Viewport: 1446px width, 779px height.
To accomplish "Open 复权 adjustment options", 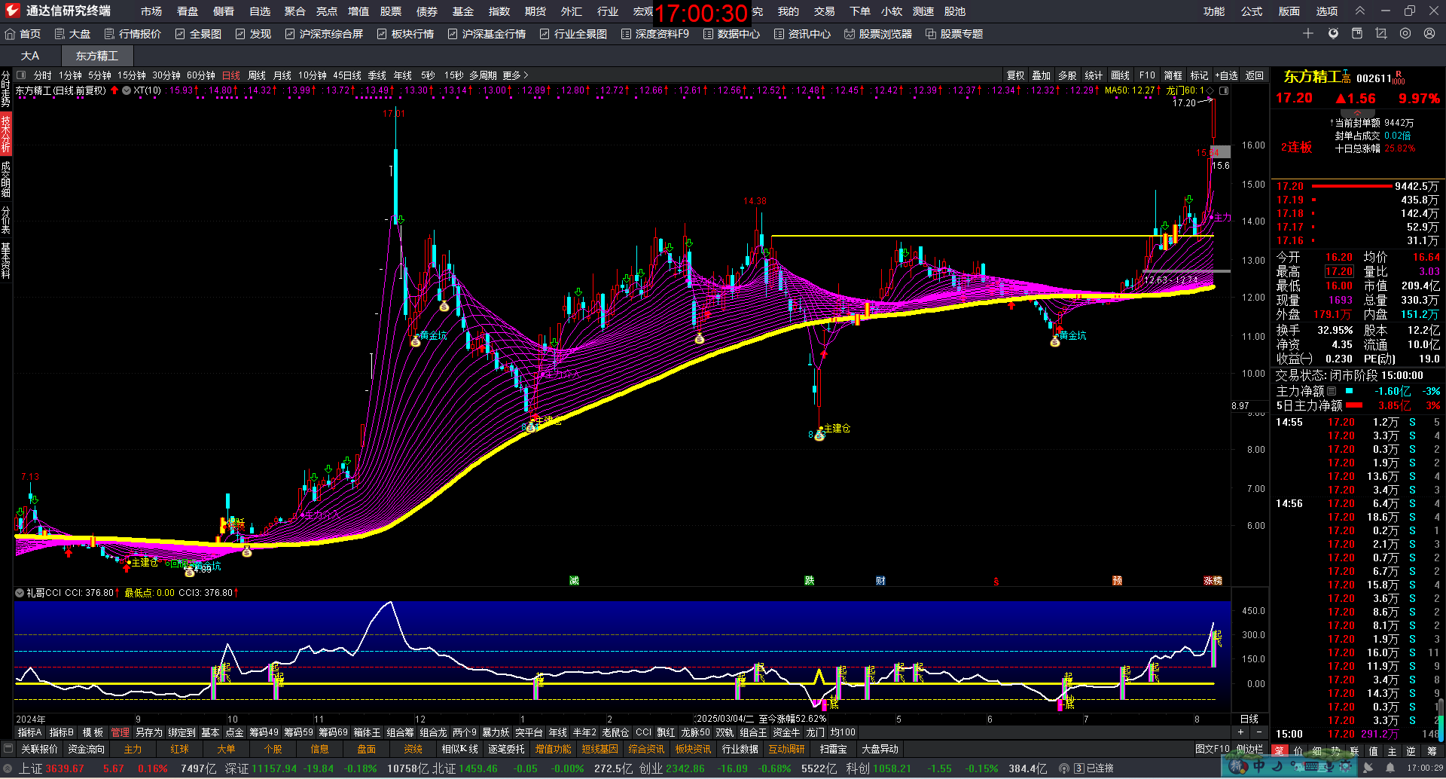I will pyautogui.click(x=1015, y=75).
